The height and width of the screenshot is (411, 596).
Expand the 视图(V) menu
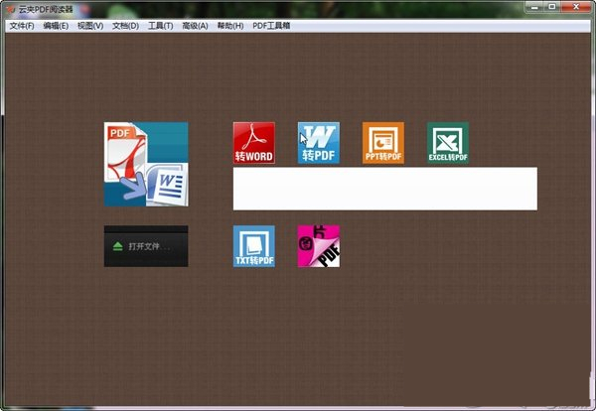pos(90,26)
